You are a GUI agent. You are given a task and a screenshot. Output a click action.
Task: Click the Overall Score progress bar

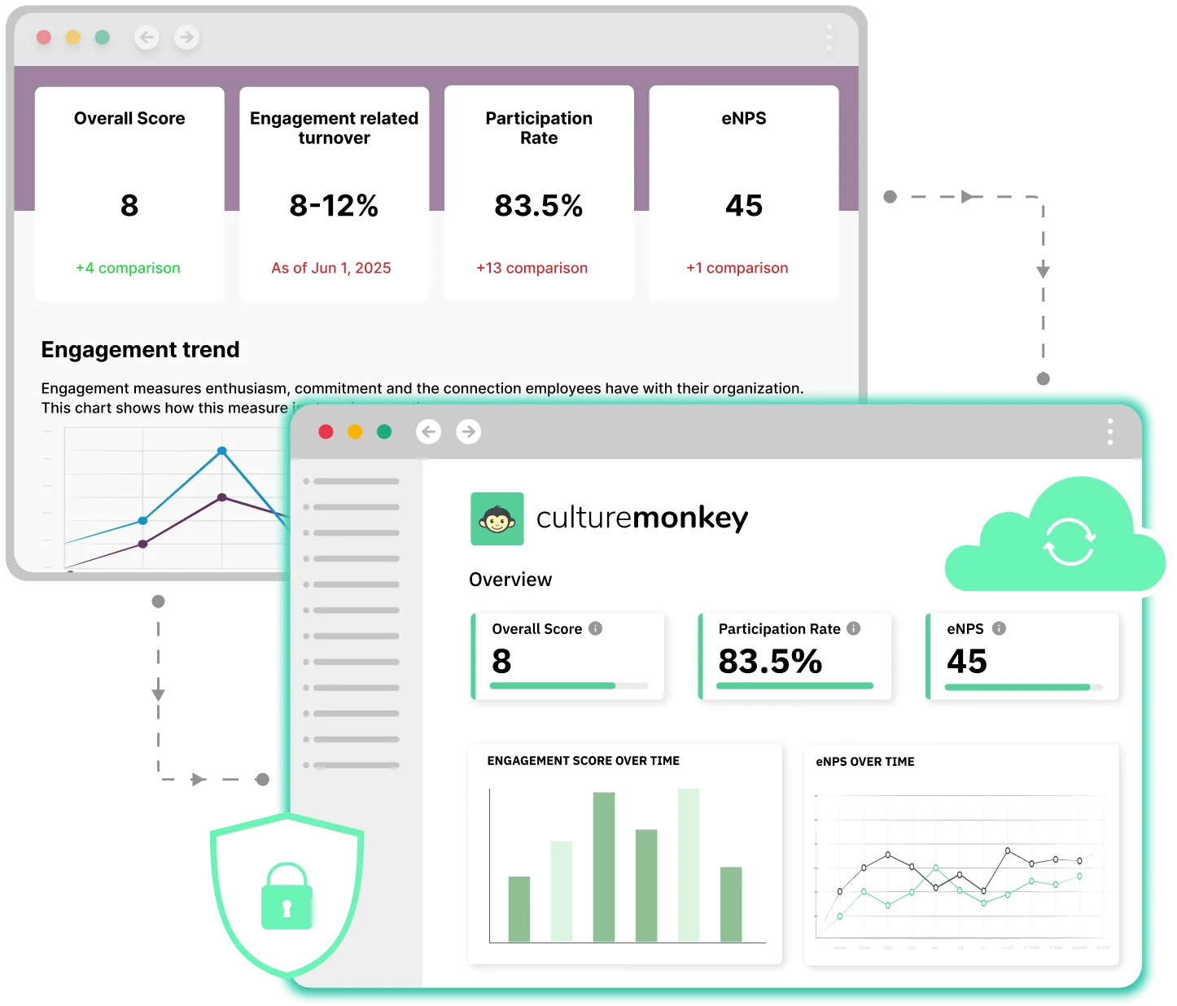tap(569, 686)
